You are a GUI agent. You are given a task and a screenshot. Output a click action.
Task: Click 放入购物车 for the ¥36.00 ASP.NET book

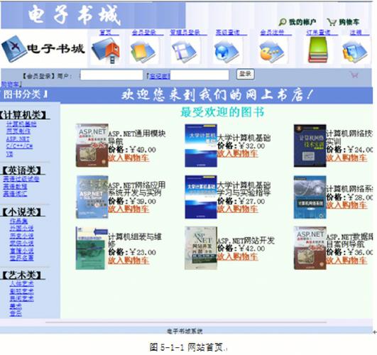tap(346, 261)
